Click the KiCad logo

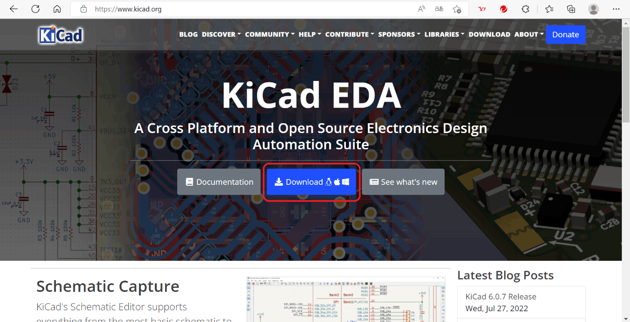(x=61, y=35)
